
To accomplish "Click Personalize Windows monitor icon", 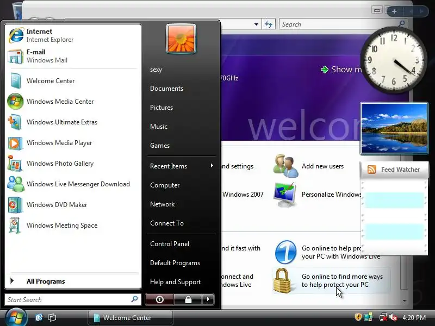I will pos(285,195).
